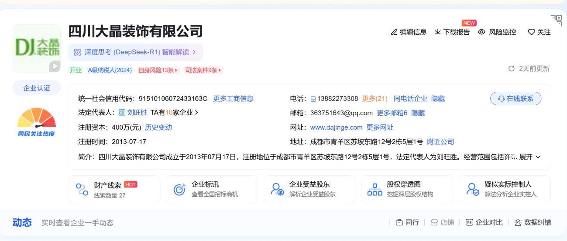Hide the email address with 隐藏
The height and width of the screenshot is (241, 567).
[418, 113]
